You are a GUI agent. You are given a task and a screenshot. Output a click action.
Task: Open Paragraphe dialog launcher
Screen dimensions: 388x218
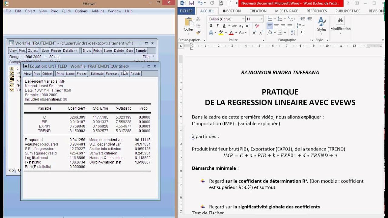tap(311, 40)
